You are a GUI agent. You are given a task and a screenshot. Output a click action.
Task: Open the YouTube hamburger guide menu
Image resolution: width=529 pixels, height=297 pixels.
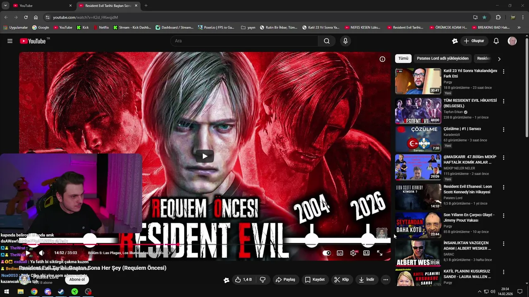point(10,41)
